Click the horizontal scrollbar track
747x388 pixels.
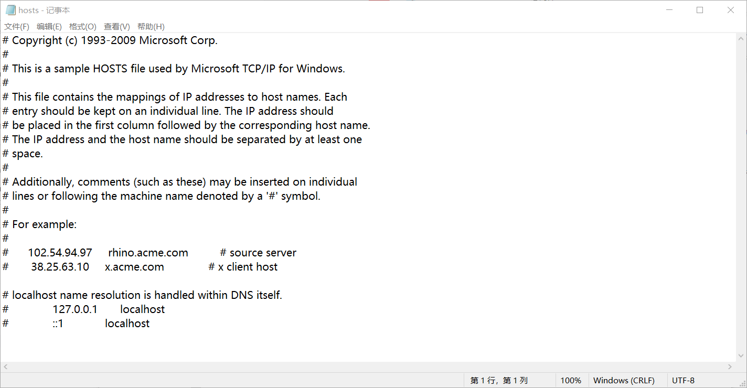(367, 367)
